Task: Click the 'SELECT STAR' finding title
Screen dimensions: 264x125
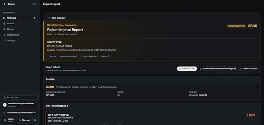Action: click(54, 42)
